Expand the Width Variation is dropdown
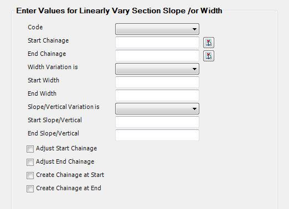289x209 pixels. tap(157, 69)
